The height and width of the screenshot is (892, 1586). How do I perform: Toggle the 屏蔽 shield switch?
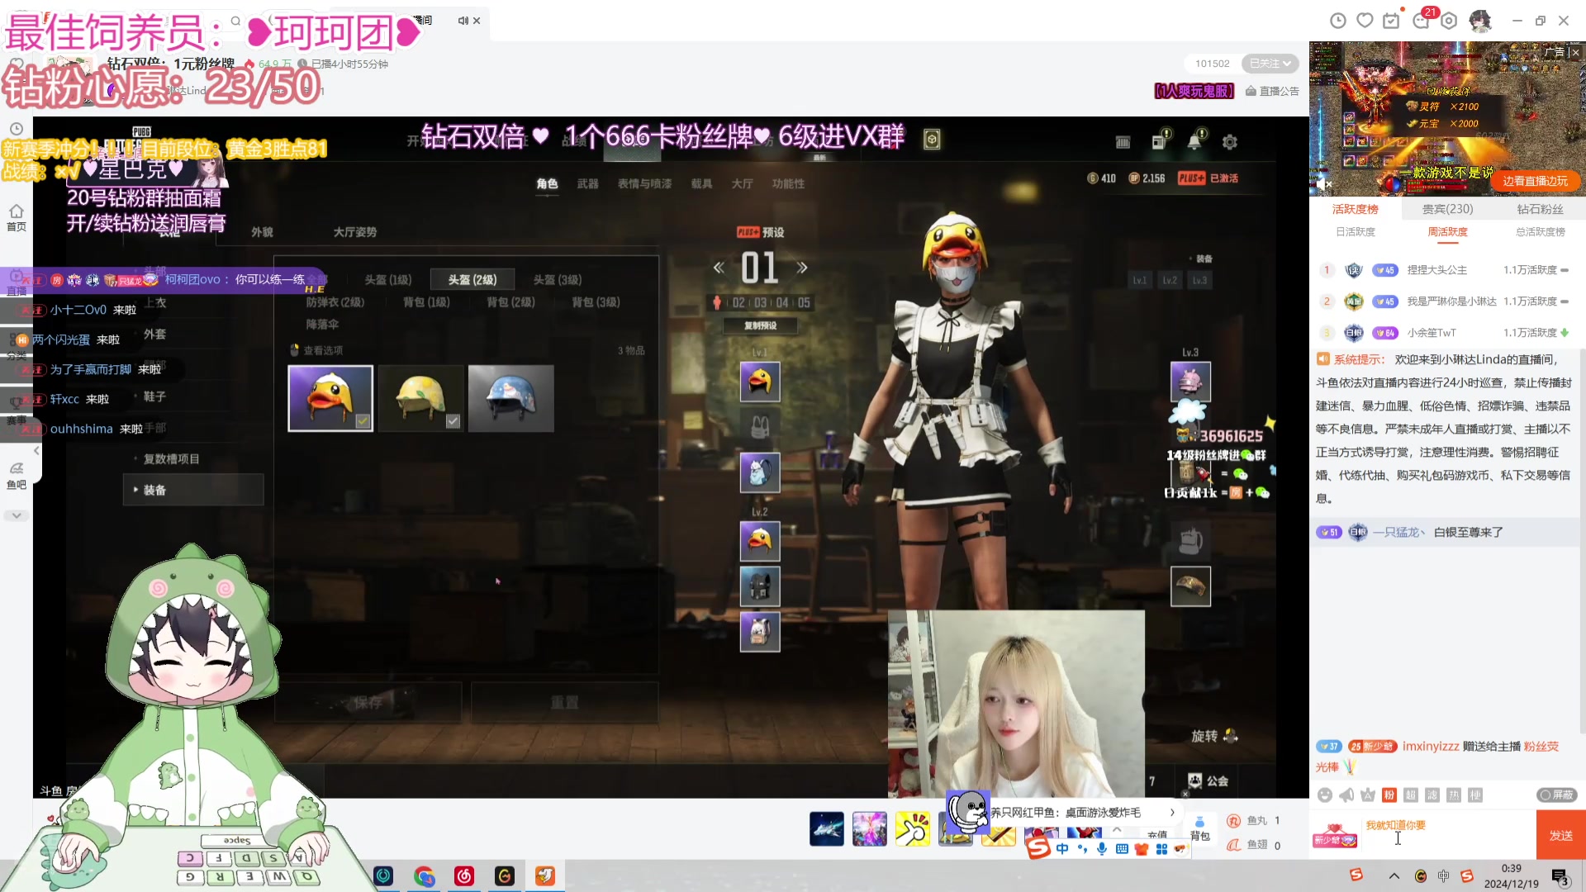[x=1557, y=795]
